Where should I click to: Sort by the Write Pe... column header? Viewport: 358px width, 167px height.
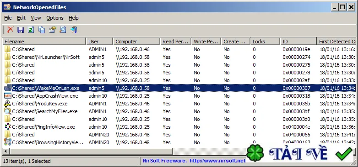(206, 42)
